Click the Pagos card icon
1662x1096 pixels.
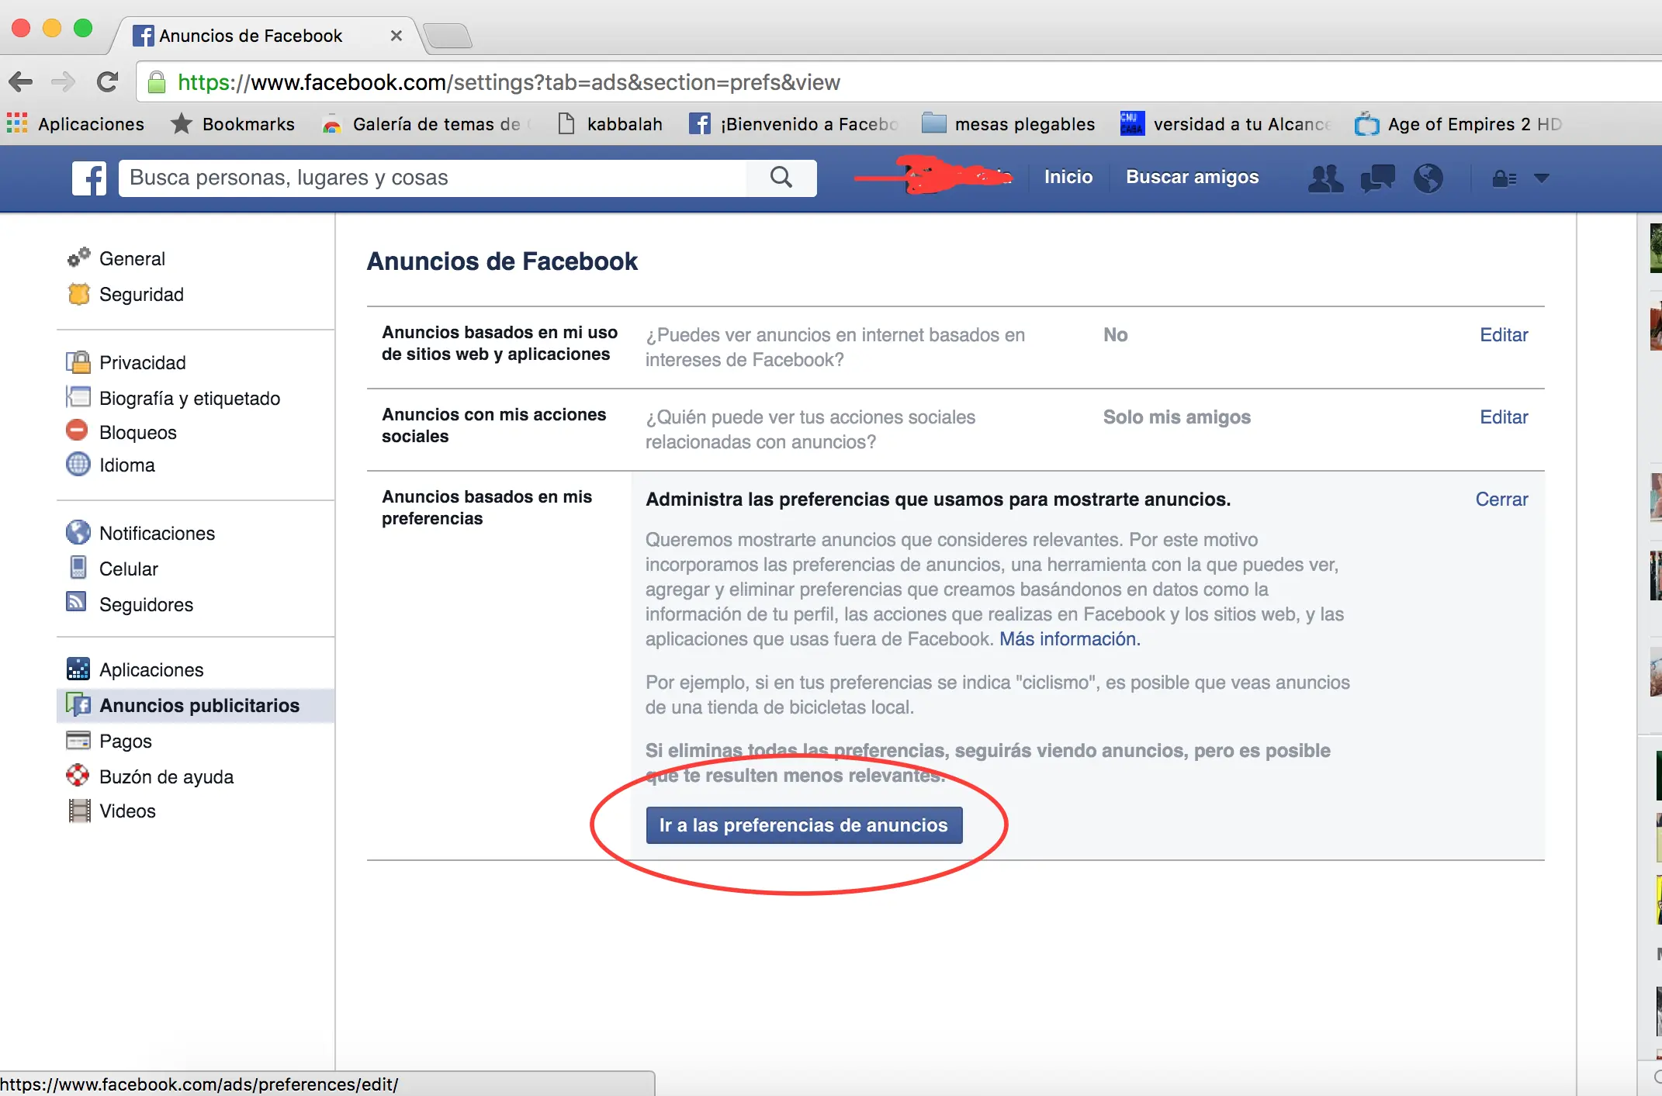(x=78, y=740)
